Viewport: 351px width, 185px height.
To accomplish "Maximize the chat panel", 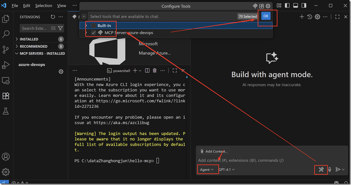I will (337, 17).
